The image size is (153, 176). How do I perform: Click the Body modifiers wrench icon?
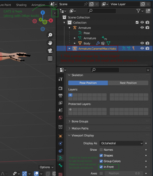tap(98, 43)
